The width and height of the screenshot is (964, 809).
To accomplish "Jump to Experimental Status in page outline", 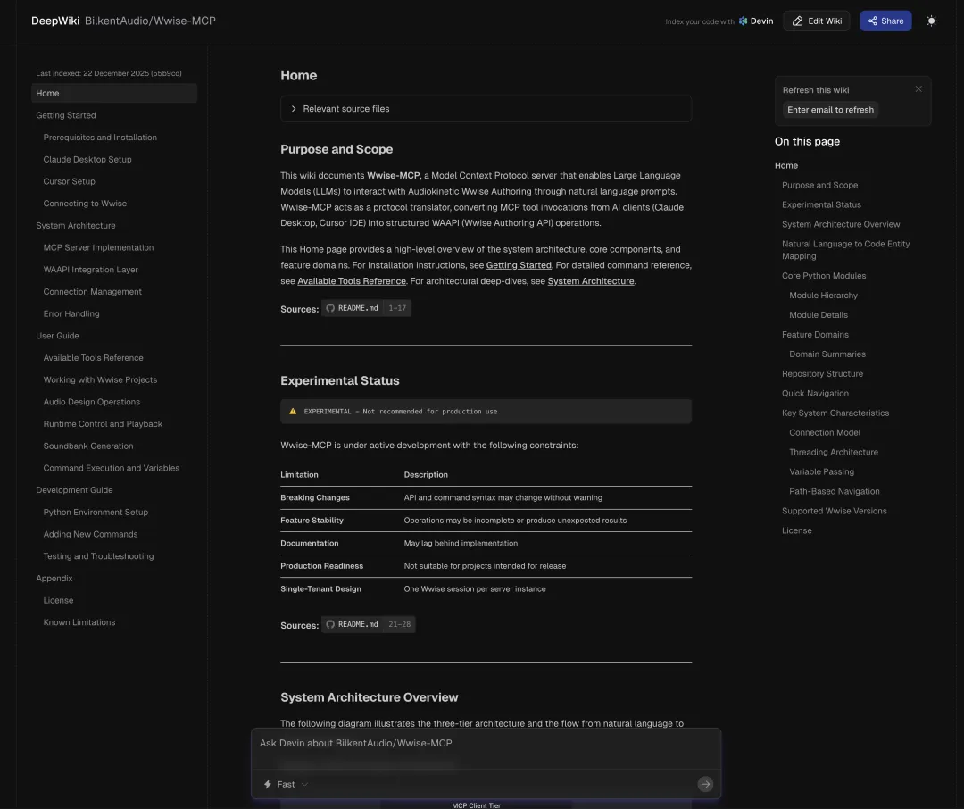I will (x=821, y=204).
